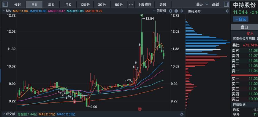The height and width of the screenshot is (117, 258).
Task: Click the red 9 signal marker near low
Action: pos(75,102)
